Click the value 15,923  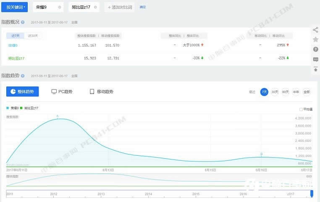click(90, 58)
